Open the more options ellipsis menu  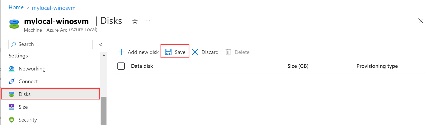pyautogui.click(x=148, y=21)
